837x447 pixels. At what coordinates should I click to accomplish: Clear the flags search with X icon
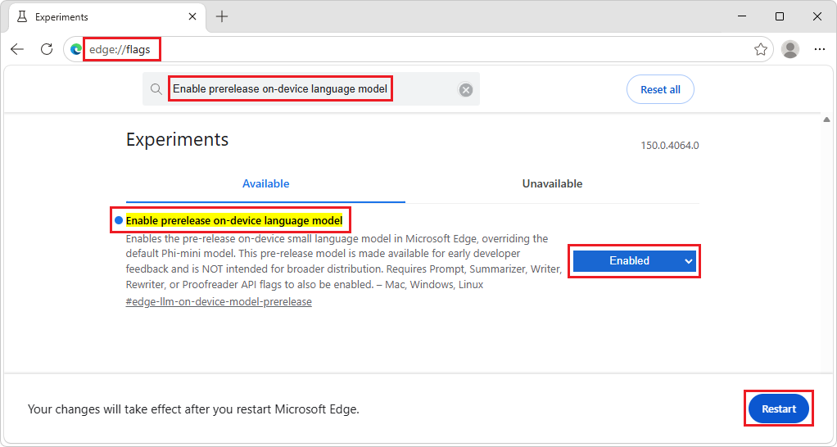tap(466, 90)
